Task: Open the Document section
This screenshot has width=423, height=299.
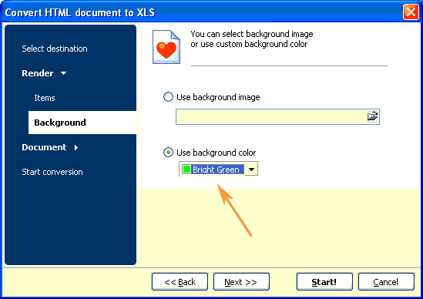Action: [44, 147]
